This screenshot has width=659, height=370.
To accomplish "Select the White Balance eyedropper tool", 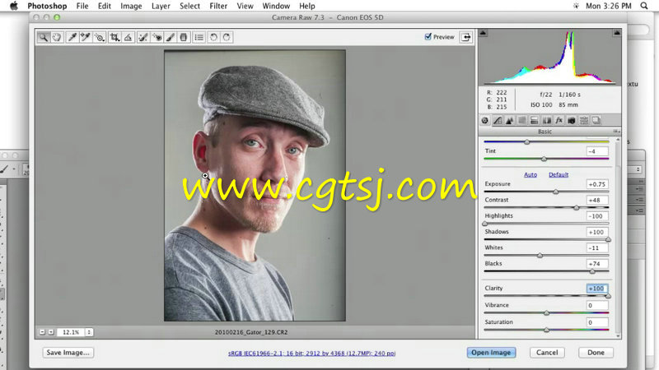I will tap(72, 37).
